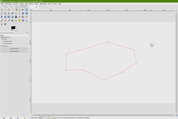This screenshot has width=178, height=119.
Task: Save tool preset icon below options
Action: coord(4,118)
